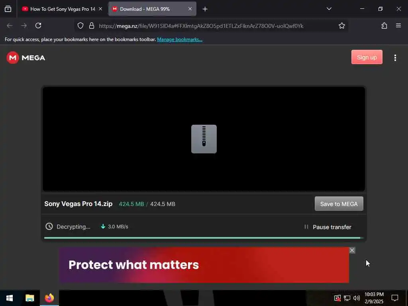The height and width of the screenshot is (306, 408).
Task: View site security padlock info
Action: (x=92, y=26)
